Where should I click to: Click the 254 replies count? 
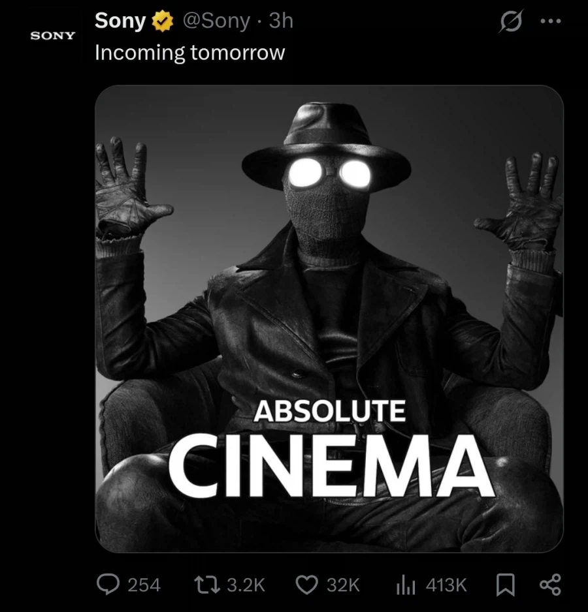click(x=144, y=585)
